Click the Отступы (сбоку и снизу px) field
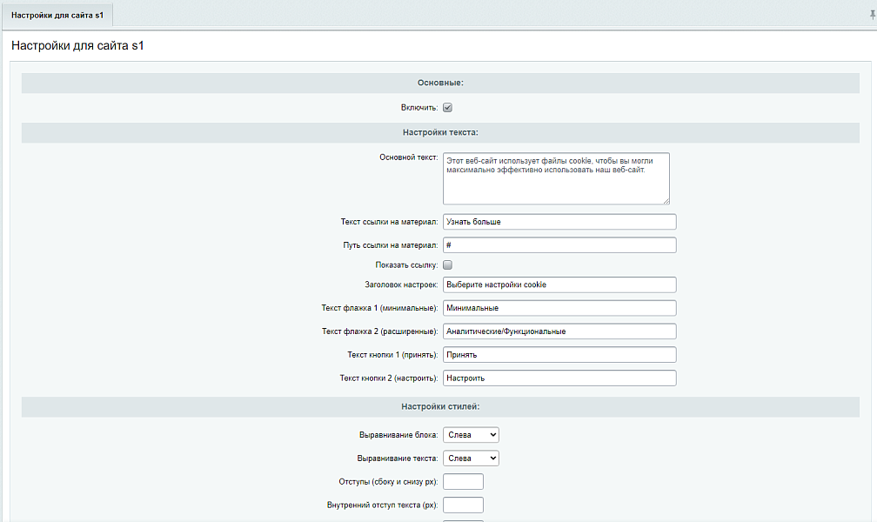Image resolution: width=877 pixels, height=522 pixels. (463, 482)
